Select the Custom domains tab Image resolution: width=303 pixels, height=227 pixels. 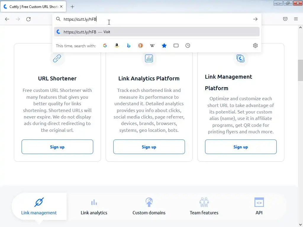[149, 206]
